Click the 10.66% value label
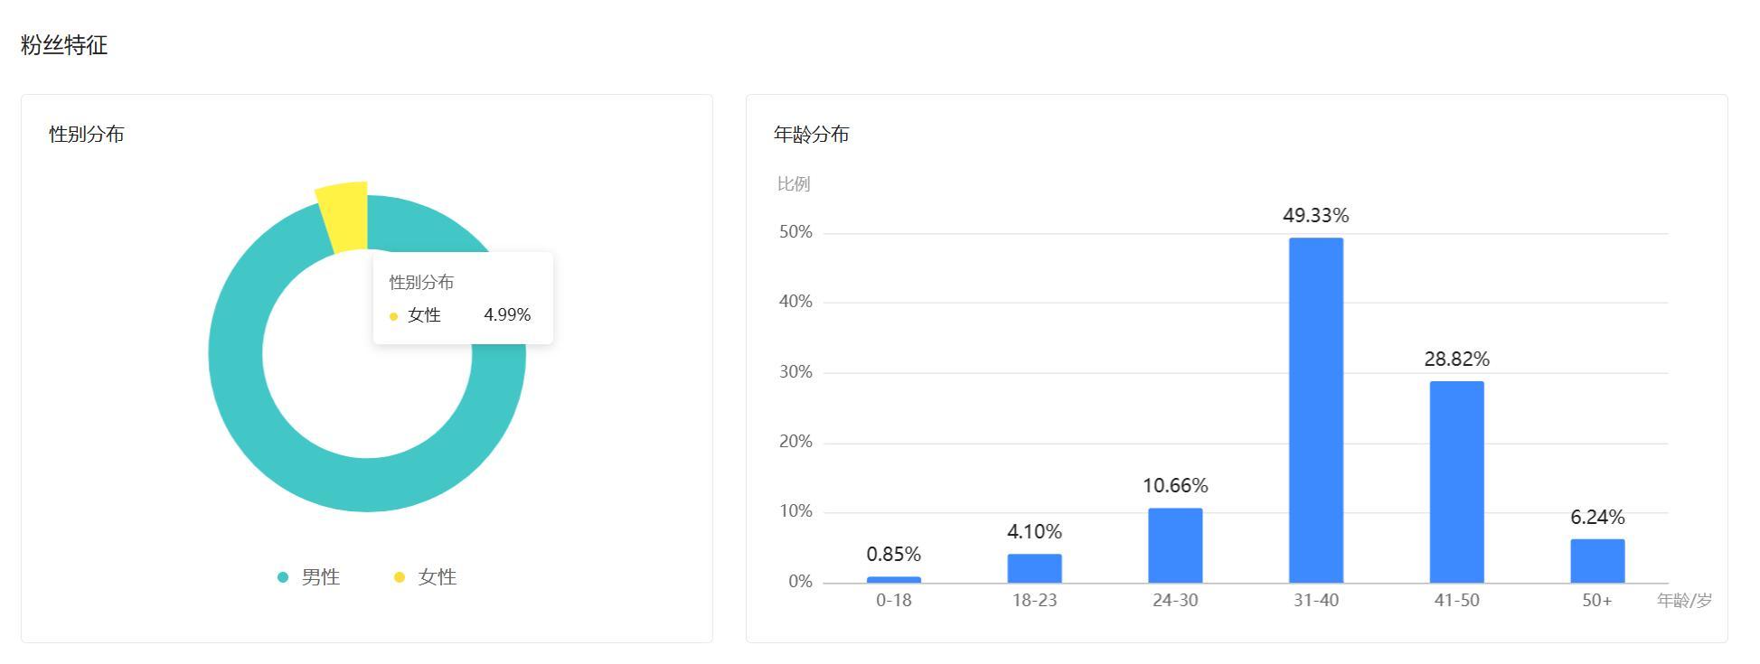 (1175, 486)
